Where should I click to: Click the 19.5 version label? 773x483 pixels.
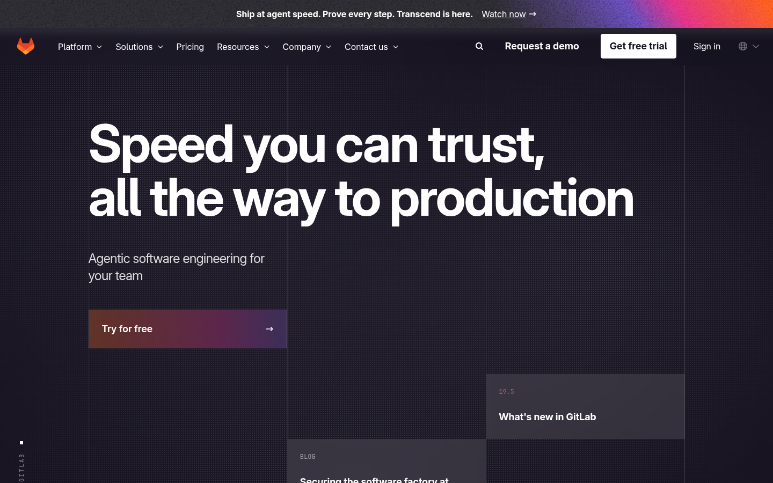click(x=506, y=392)
